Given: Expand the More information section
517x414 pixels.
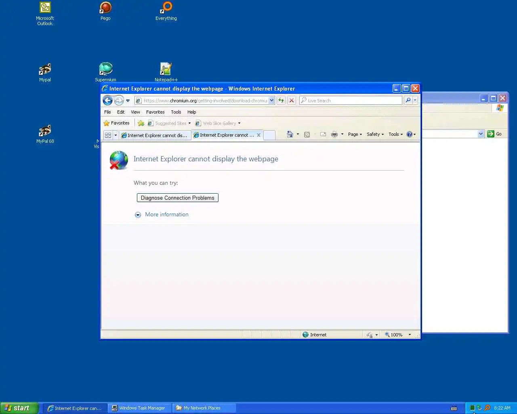Looking at the screenshot, I should point(138,215).
